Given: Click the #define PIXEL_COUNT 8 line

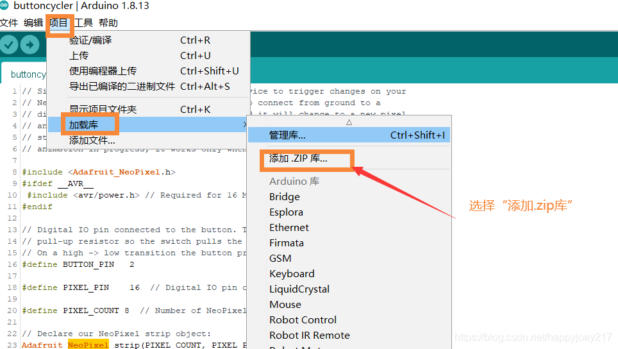Looking at the screenshot, I should pos(76,311).
